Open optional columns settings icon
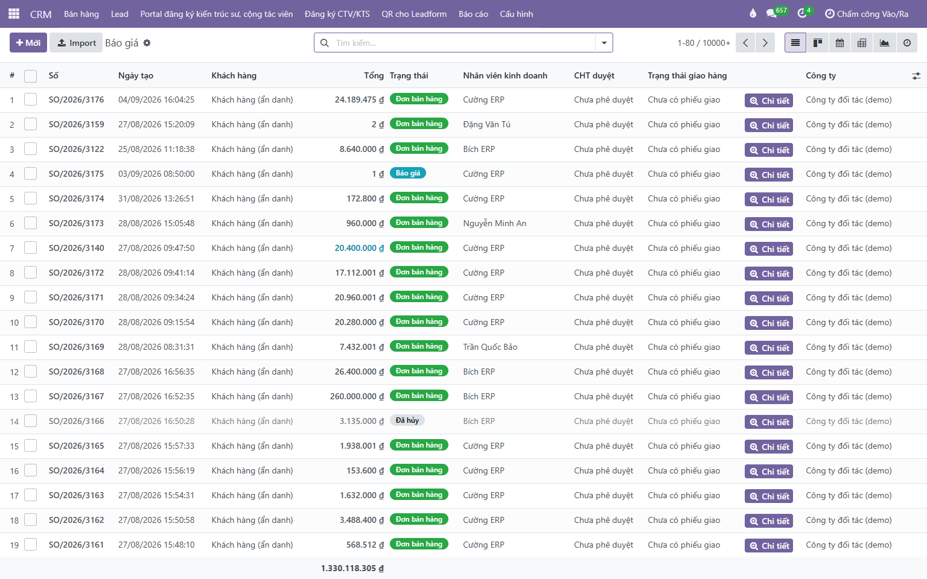 click(x=916, y=76)
